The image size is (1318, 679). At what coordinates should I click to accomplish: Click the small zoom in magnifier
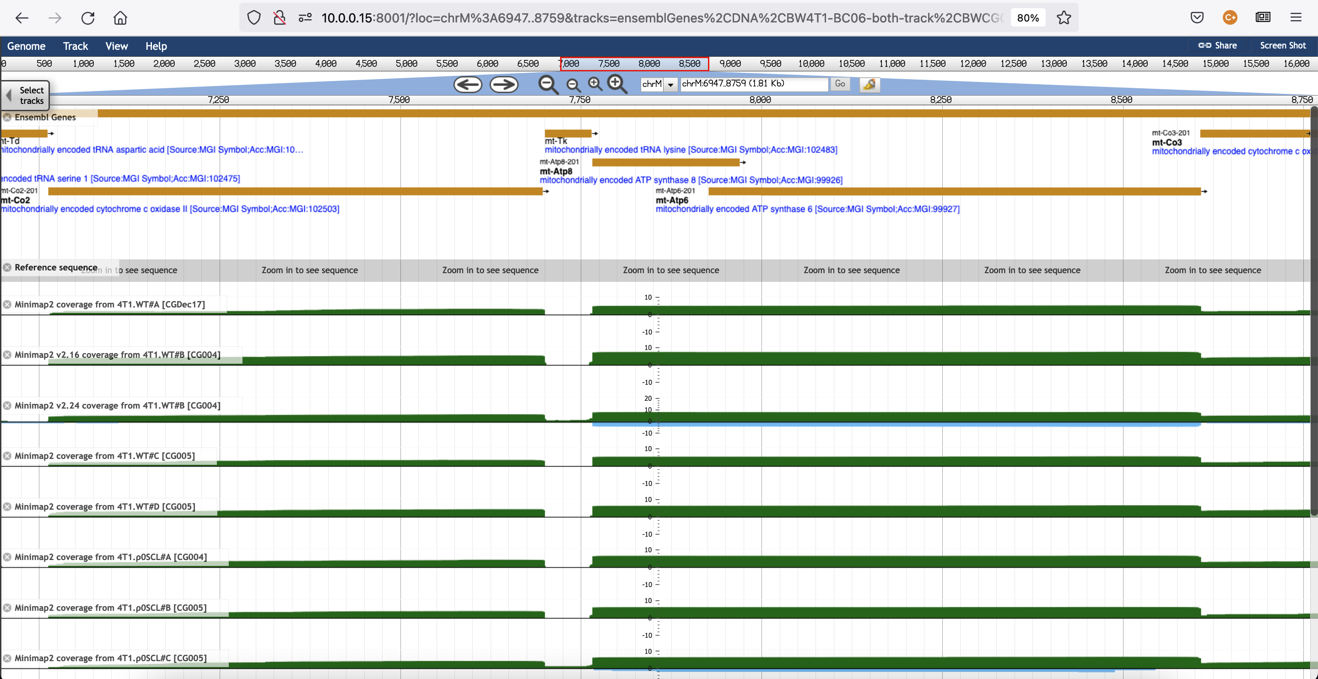[595, 84]
